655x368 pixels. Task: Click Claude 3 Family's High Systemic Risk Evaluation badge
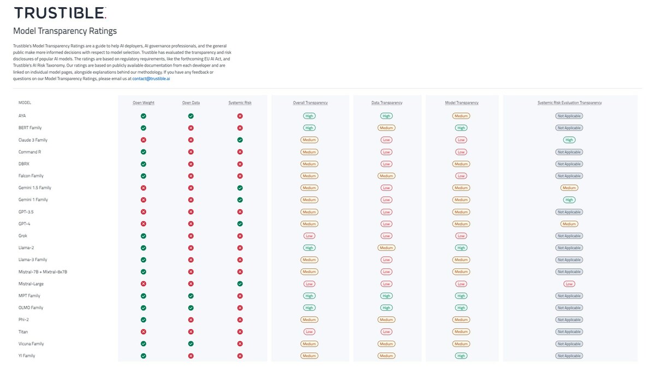point(569,140)
